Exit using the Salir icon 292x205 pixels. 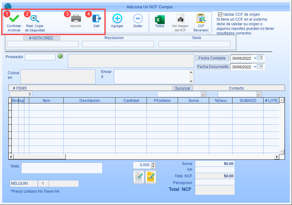click(97, 18)
